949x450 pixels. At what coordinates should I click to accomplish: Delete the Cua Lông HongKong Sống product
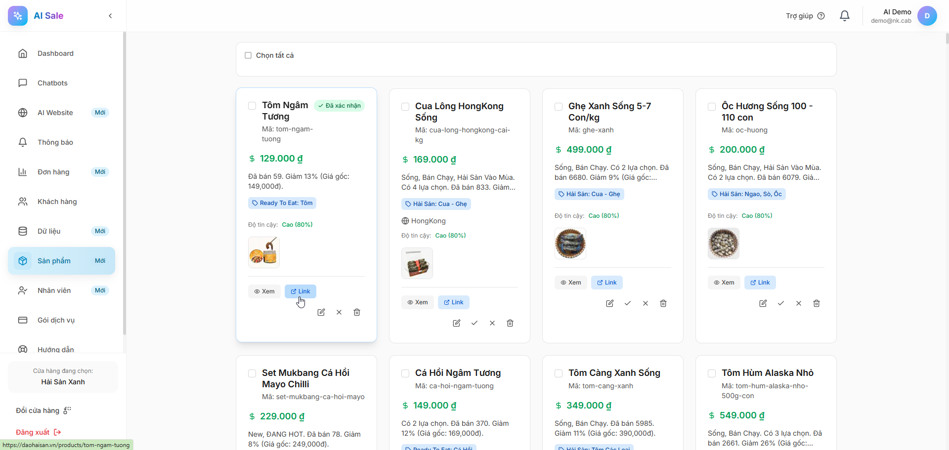(510, 323)
